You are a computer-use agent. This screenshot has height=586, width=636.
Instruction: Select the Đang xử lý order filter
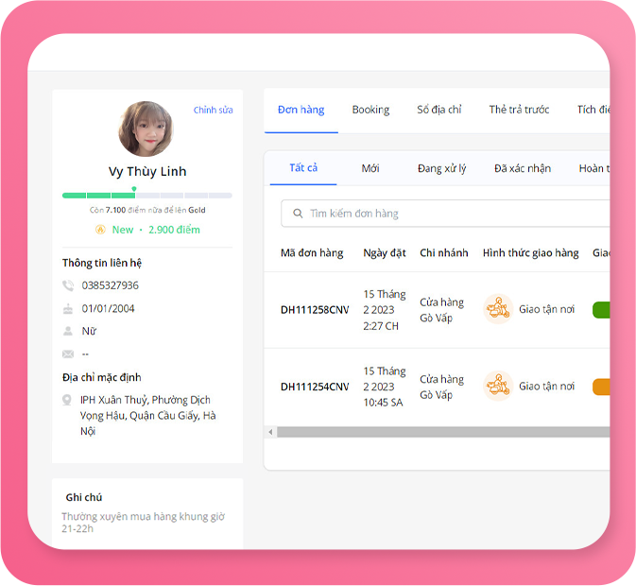pyautogui.click(x=441, y=168)
